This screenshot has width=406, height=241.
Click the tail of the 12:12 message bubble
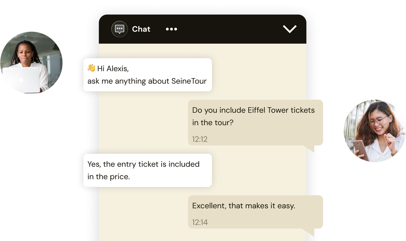click(x=311, y=149)
